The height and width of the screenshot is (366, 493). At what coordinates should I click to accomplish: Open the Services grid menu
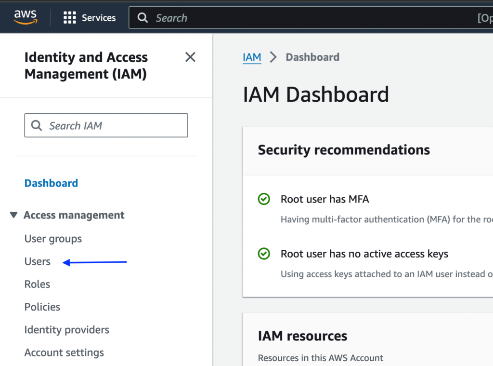pyautogui.click(x=90, y=17)
